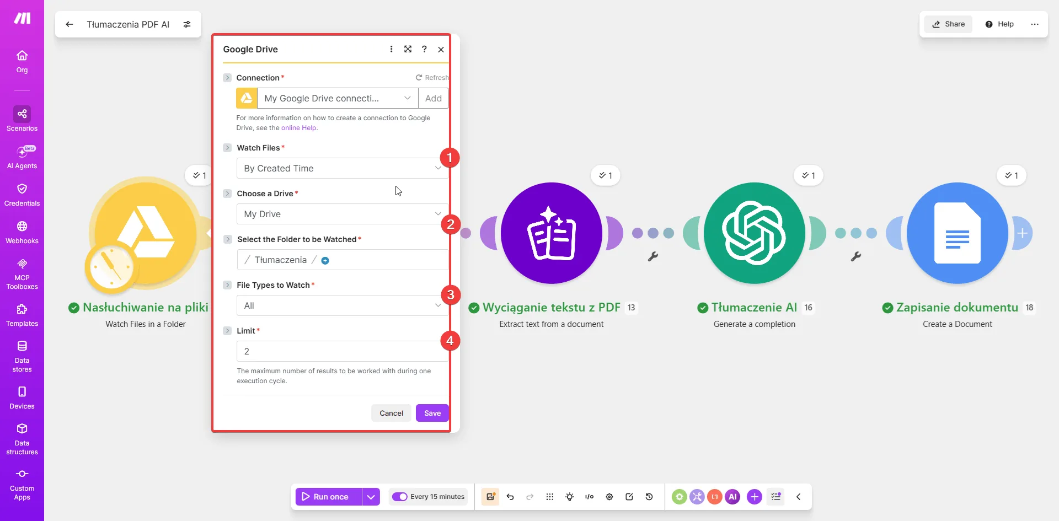The height and width of the screenshot is (521, 1059).
Task: Open the My Drive dropdown
Action: coord(343,214)
